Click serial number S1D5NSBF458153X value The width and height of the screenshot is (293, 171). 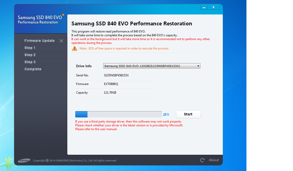click(116, 75)
